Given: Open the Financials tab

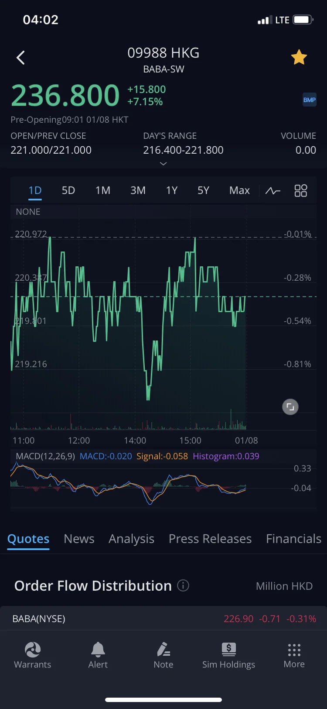Looking at the screenshot, I should [x=294, y=539].
